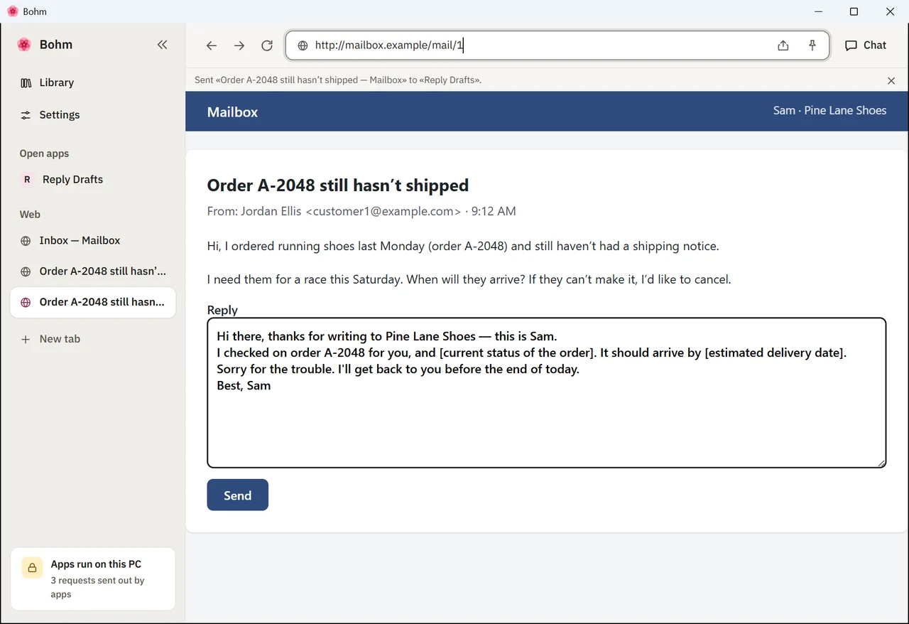Open the 'Apps run on this PC' notice
This screenshot has width=909, height=624.
(93, 579)
